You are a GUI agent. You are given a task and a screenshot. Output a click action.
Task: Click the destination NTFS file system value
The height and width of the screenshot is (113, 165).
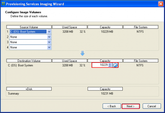pyautogui.click(x=140, y=65)
